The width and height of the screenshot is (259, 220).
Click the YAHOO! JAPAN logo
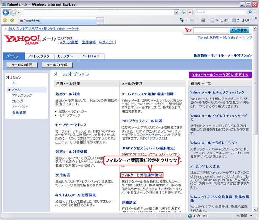[22, 40]
